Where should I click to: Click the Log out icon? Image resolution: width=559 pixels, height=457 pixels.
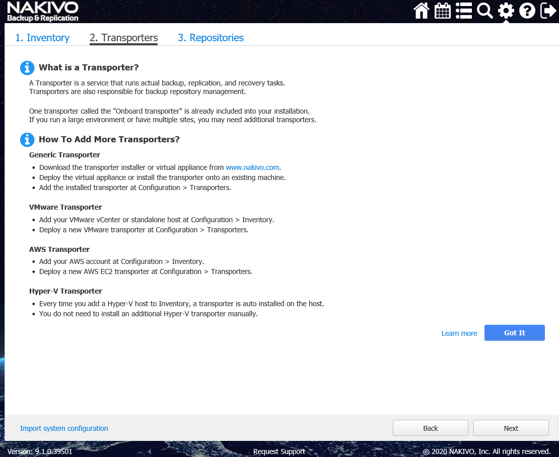tap(547, 11)
